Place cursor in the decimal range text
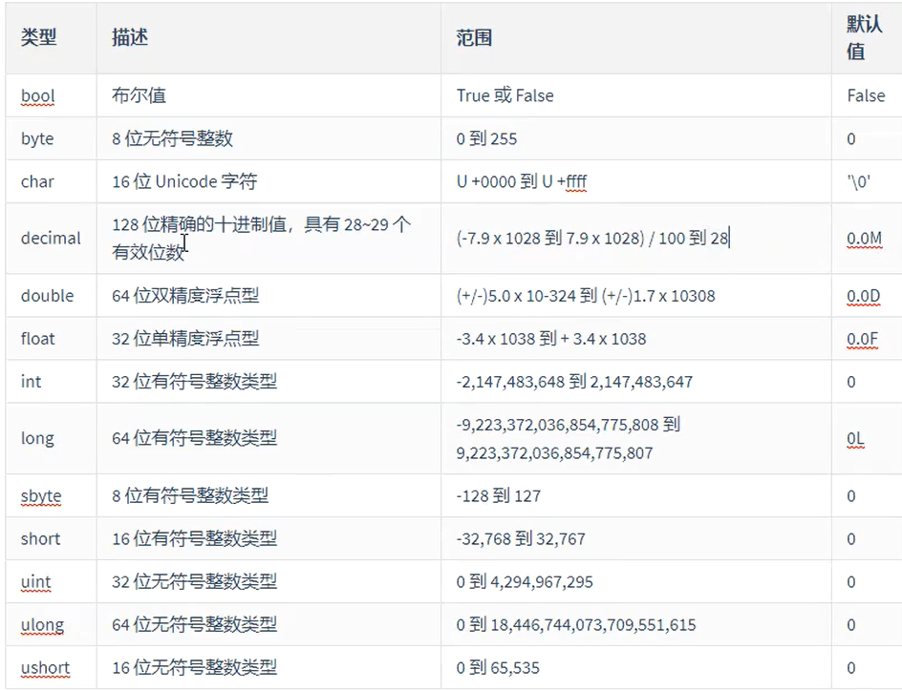Image resolution: width=902 pixels, height=691 pixels. pos(592,239)
